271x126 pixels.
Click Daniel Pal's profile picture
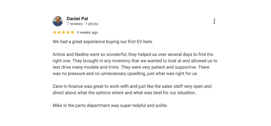click(58, 21)
